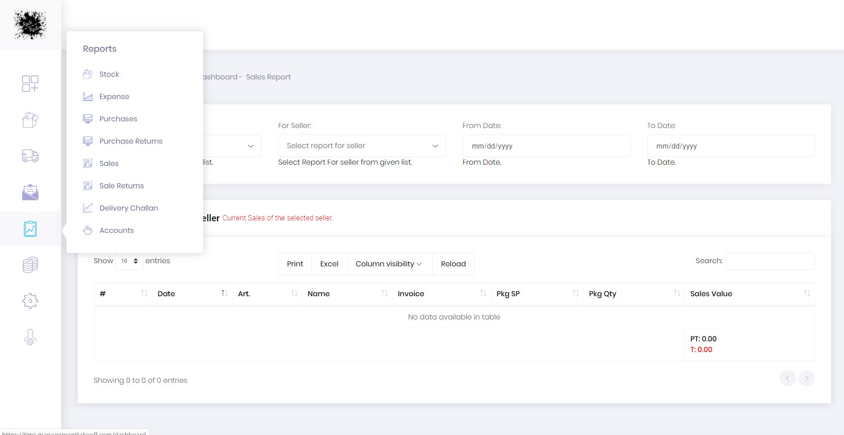
Task: Expand the 'Select report for seller' dropdown
Action: coord(362,146)
